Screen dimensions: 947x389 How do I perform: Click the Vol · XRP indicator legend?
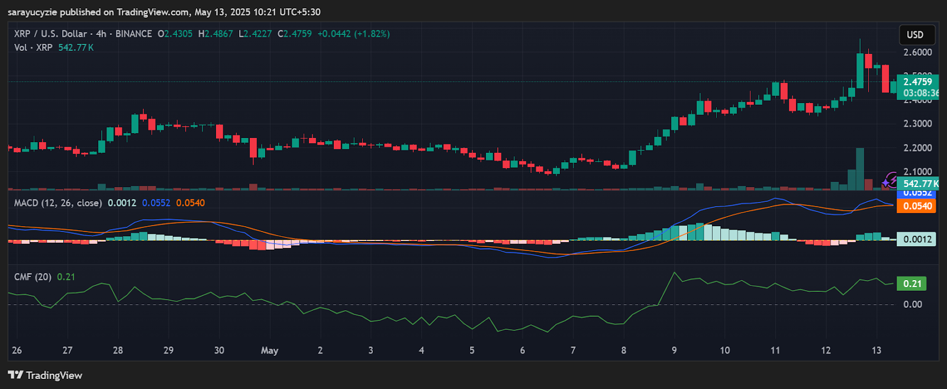pyautogui.click(x=33, y=47)
